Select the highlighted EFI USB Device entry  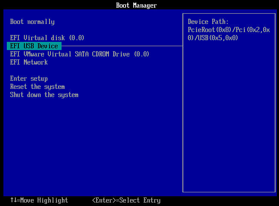[x=34, y=46]
